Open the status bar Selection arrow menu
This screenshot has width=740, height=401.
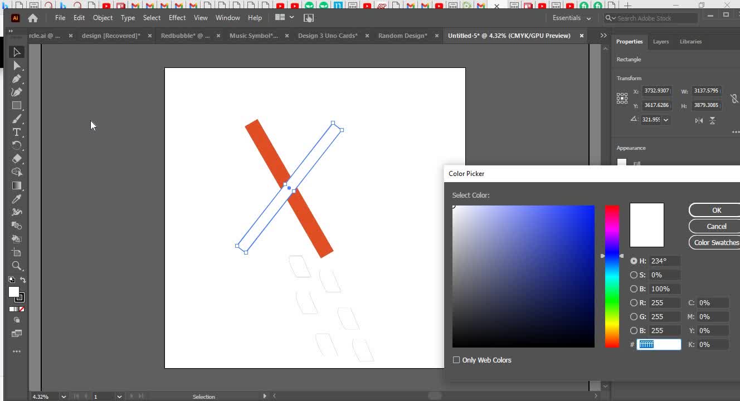point(265,396)
